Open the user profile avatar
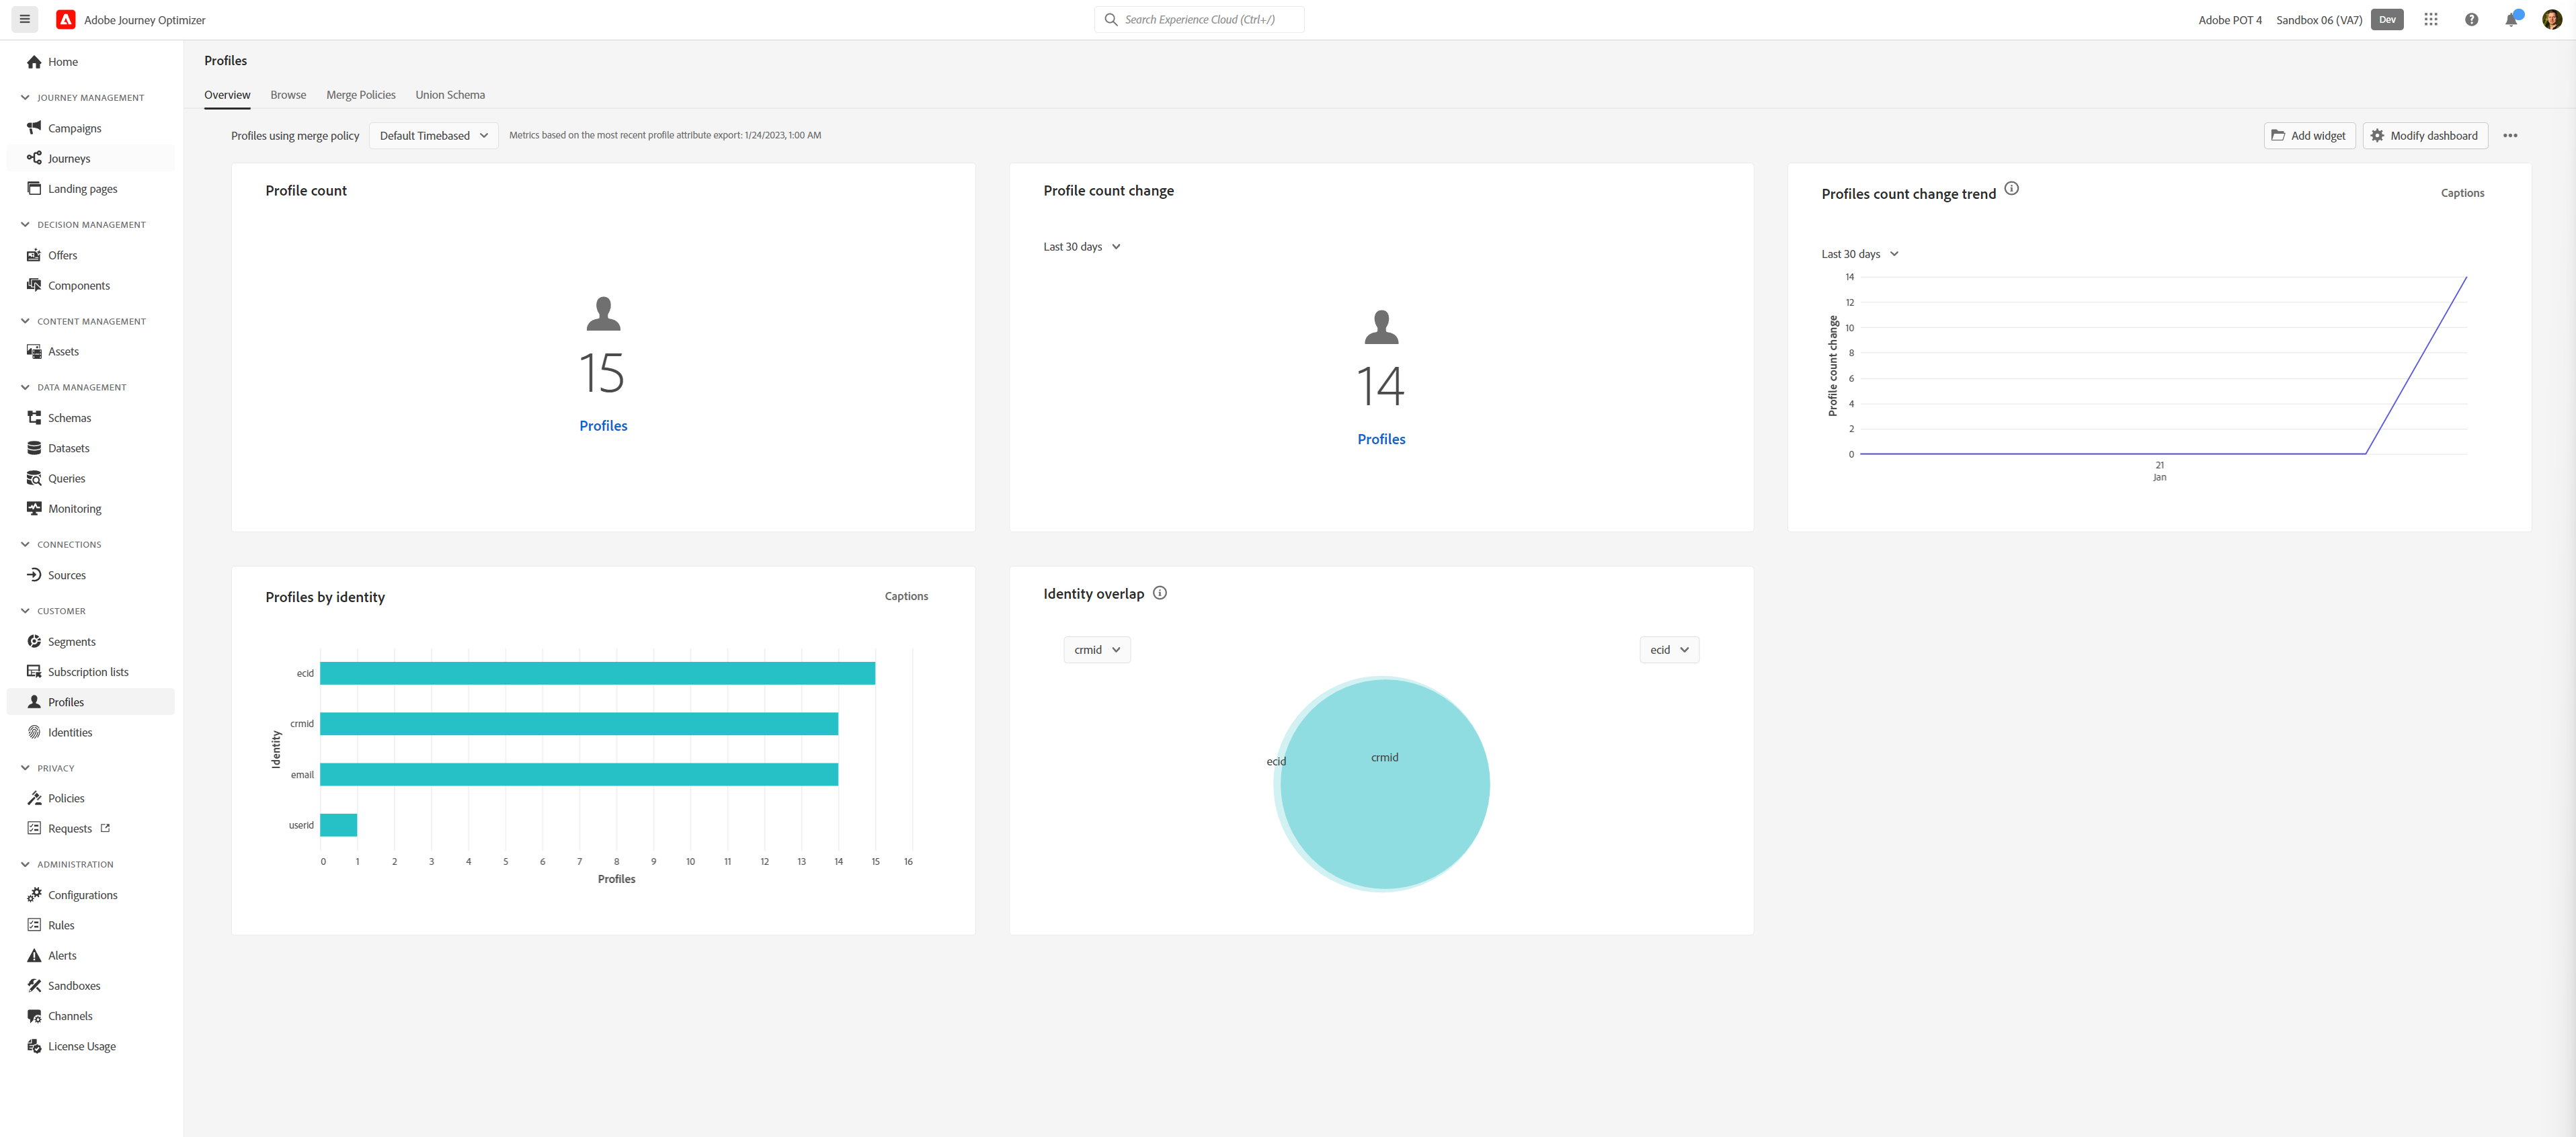 (2552, 20)
